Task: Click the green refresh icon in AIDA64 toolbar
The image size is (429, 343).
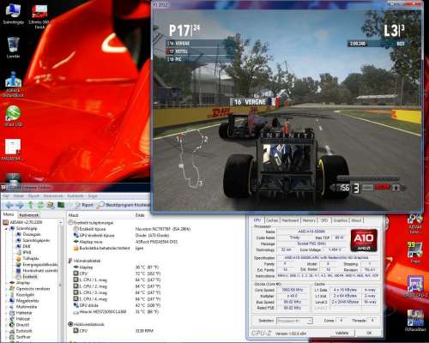Action: click(40, 205)
